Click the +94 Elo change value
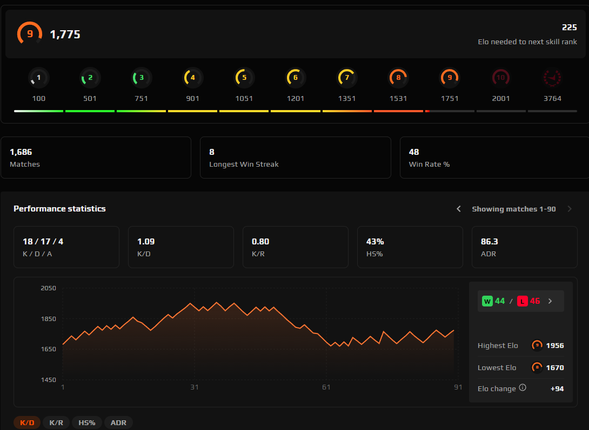Screen dimensions: 589x430 click(557, 389)
